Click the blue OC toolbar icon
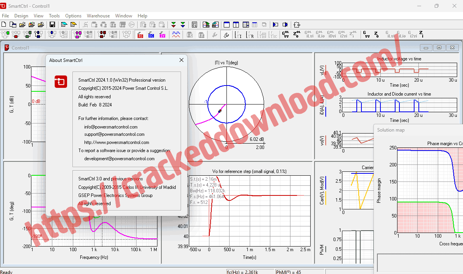This screenshot has height=274, width=463. [151, 35]
